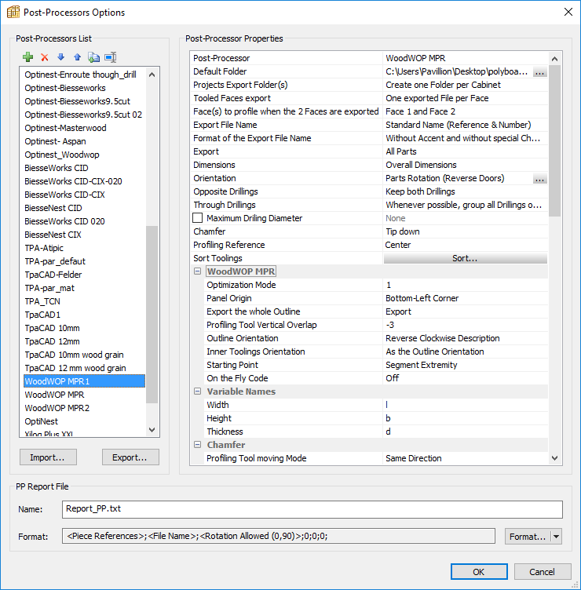Open Orientation options ellipsis button

point(539,179)
